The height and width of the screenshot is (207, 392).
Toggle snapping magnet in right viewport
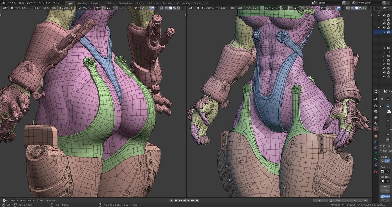(x=291, y=8)
